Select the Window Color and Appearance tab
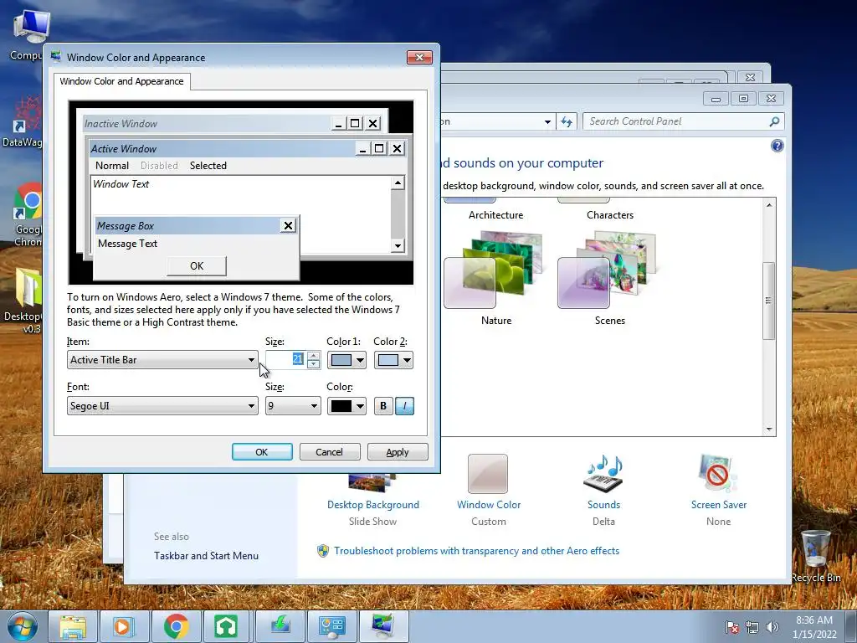The width and height of the screenshot is (857, 643). point(121,81)
